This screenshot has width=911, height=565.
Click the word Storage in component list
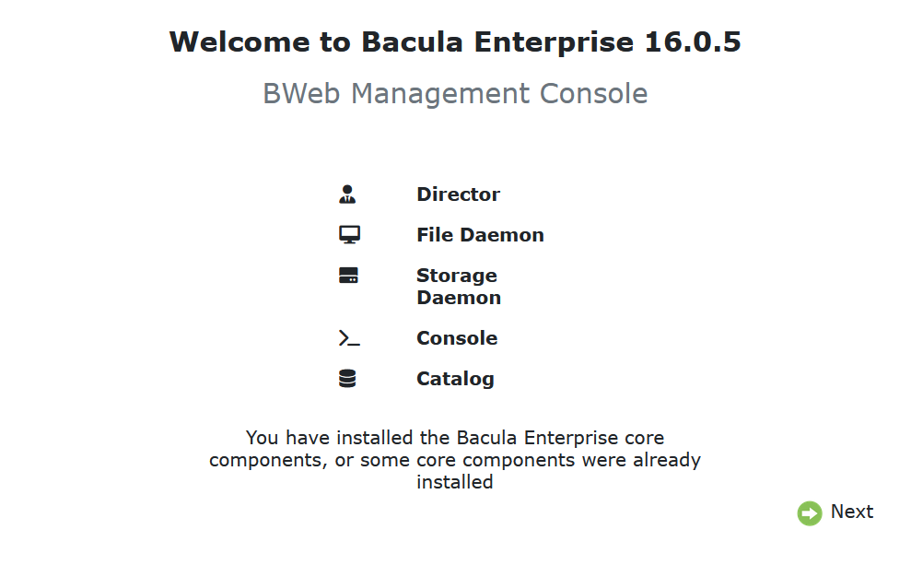click(x=457, y=276)
